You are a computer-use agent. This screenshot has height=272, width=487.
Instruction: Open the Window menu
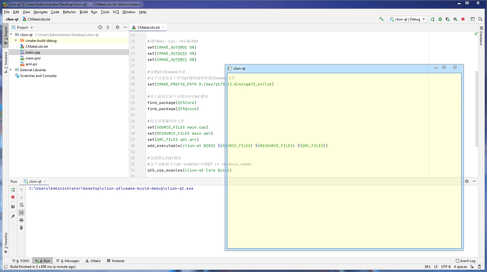[129, 12]
